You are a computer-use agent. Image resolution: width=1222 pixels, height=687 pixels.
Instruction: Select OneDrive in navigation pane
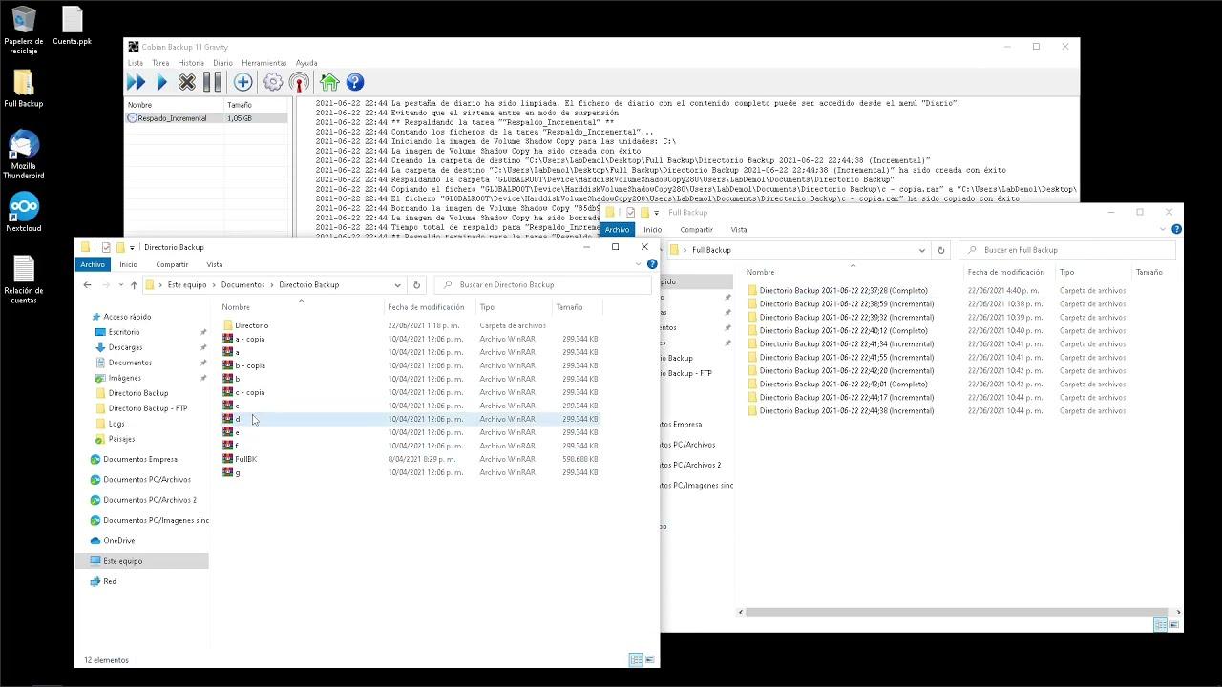118,540
